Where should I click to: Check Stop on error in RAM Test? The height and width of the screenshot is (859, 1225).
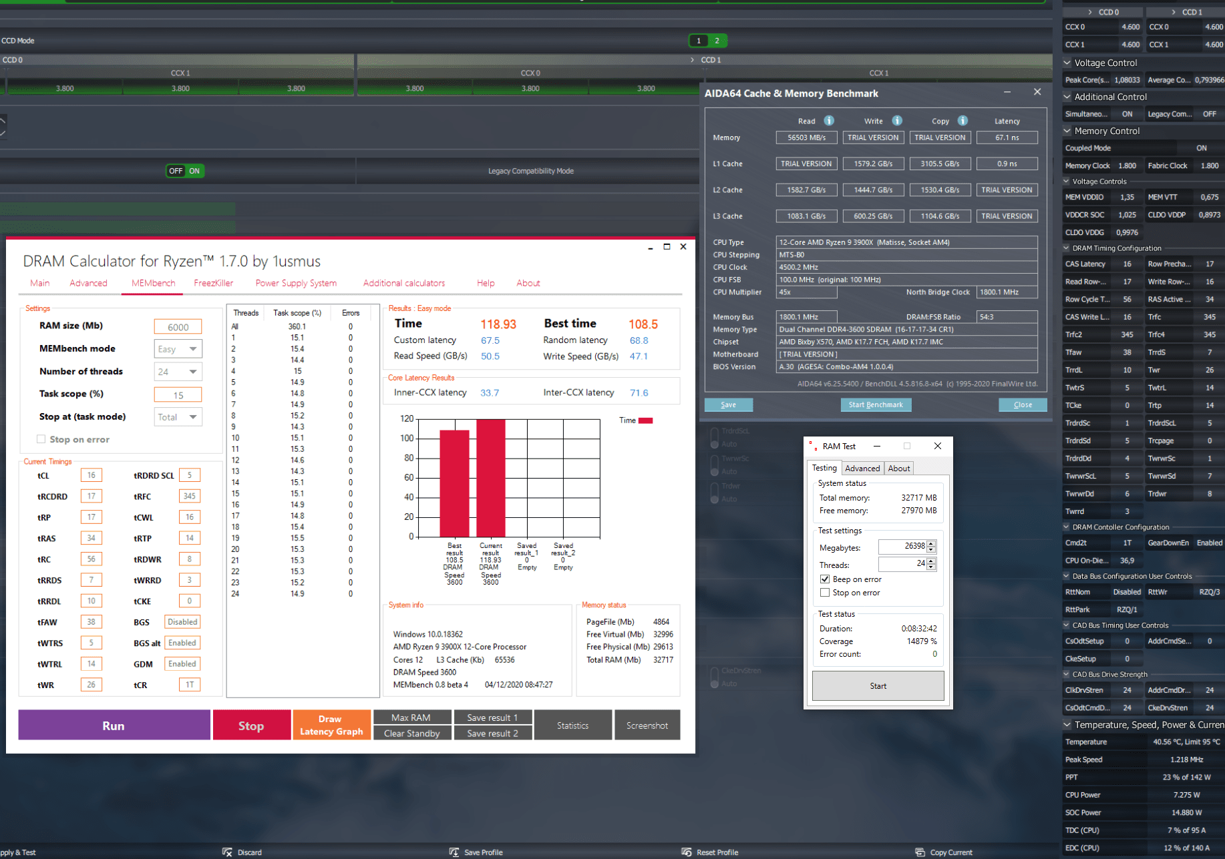[x=825, y=593]
